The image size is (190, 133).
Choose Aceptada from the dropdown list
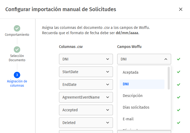[142, 72]
